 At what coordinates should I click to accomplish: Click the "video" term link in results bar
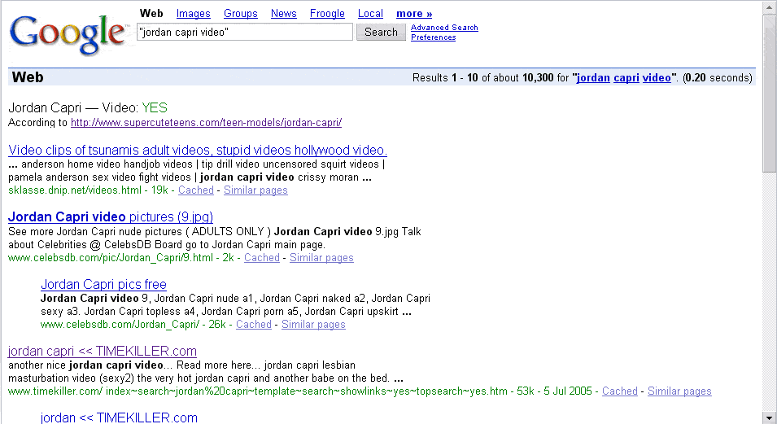[657, 78]
